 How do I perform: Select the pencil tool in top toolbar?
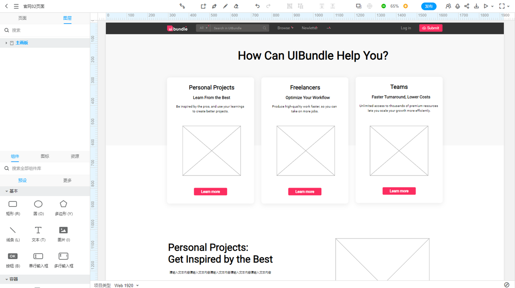coord(225,6)
